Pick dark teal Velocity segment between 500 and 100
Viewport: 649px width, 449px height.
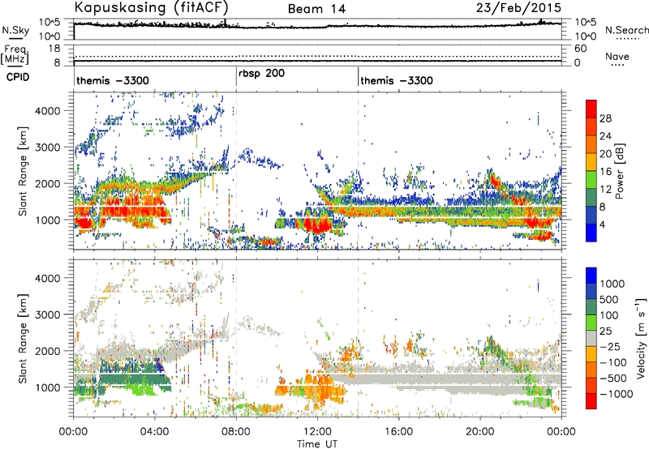point(591,307)
